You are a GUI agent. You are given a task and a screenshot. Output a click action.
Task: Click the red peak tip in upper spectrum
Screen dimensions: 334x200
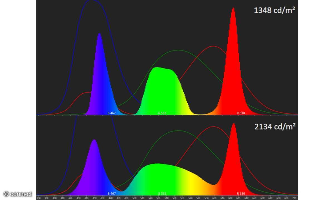coord(233,9)
